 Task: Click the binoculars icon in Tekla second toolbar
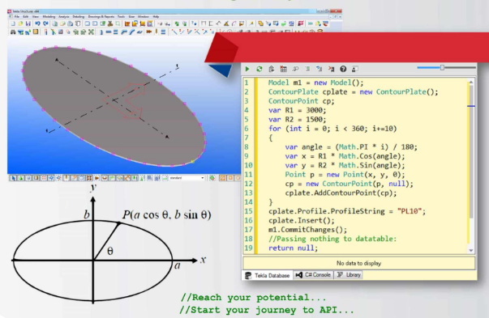13,32
